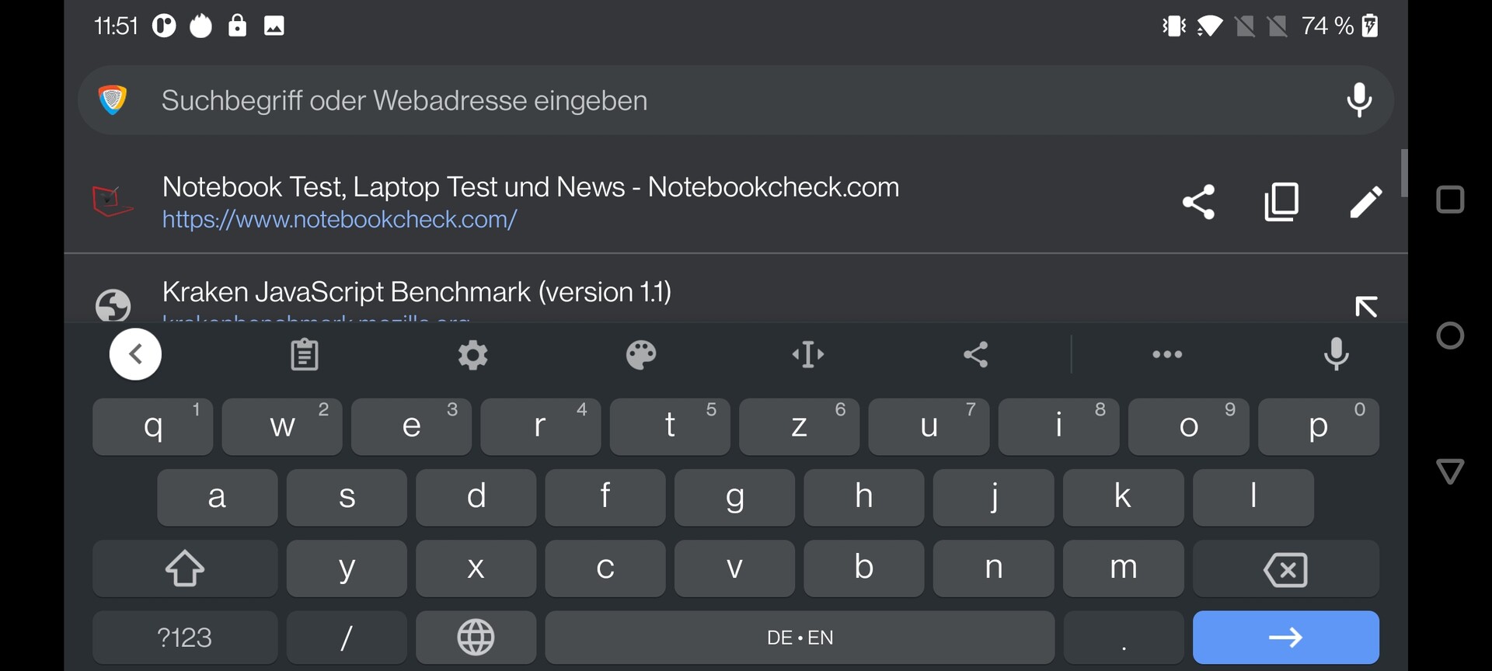
Task: Activate text cursor editing mode
Action: [x=808, y=355]
